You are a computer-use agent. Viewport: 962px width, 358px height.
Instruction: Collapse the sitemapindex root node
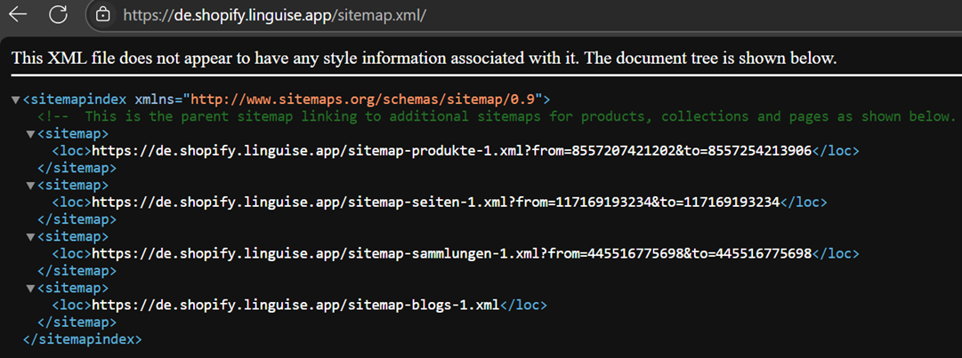(15, 99)
